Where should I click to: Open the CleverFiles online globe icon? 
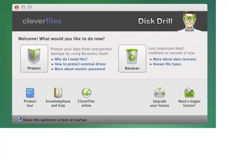click(x=86, y=93)
